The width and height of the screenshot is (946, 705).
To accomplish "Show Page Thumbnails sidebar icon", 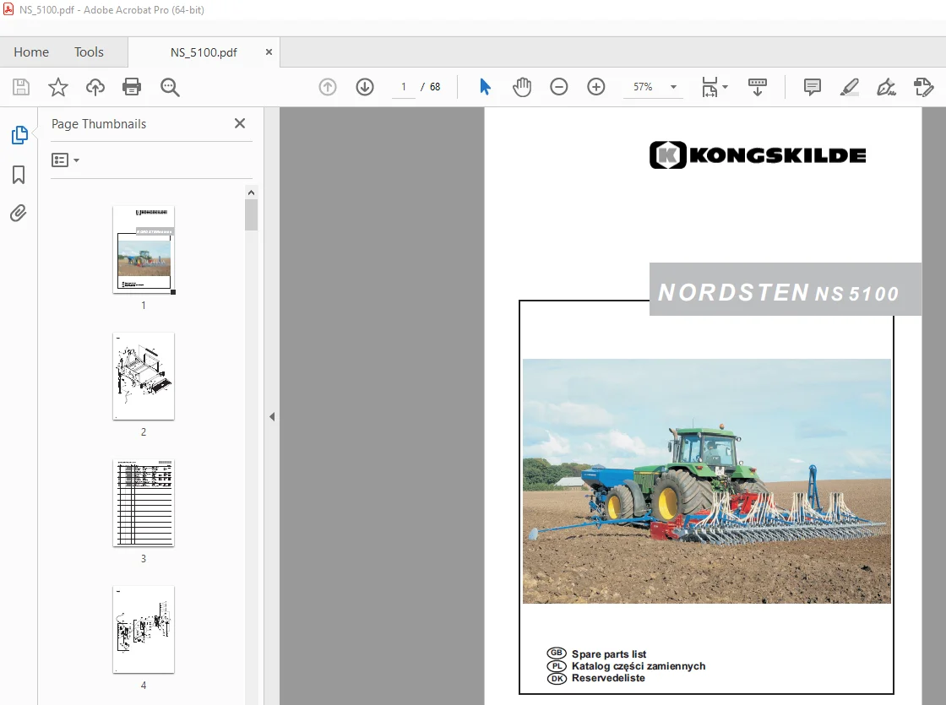I will coord(19,135).
